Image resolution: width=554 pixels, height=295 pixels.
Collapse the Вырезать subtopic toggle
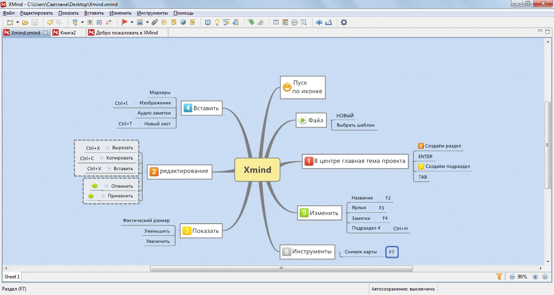[107, 148]
